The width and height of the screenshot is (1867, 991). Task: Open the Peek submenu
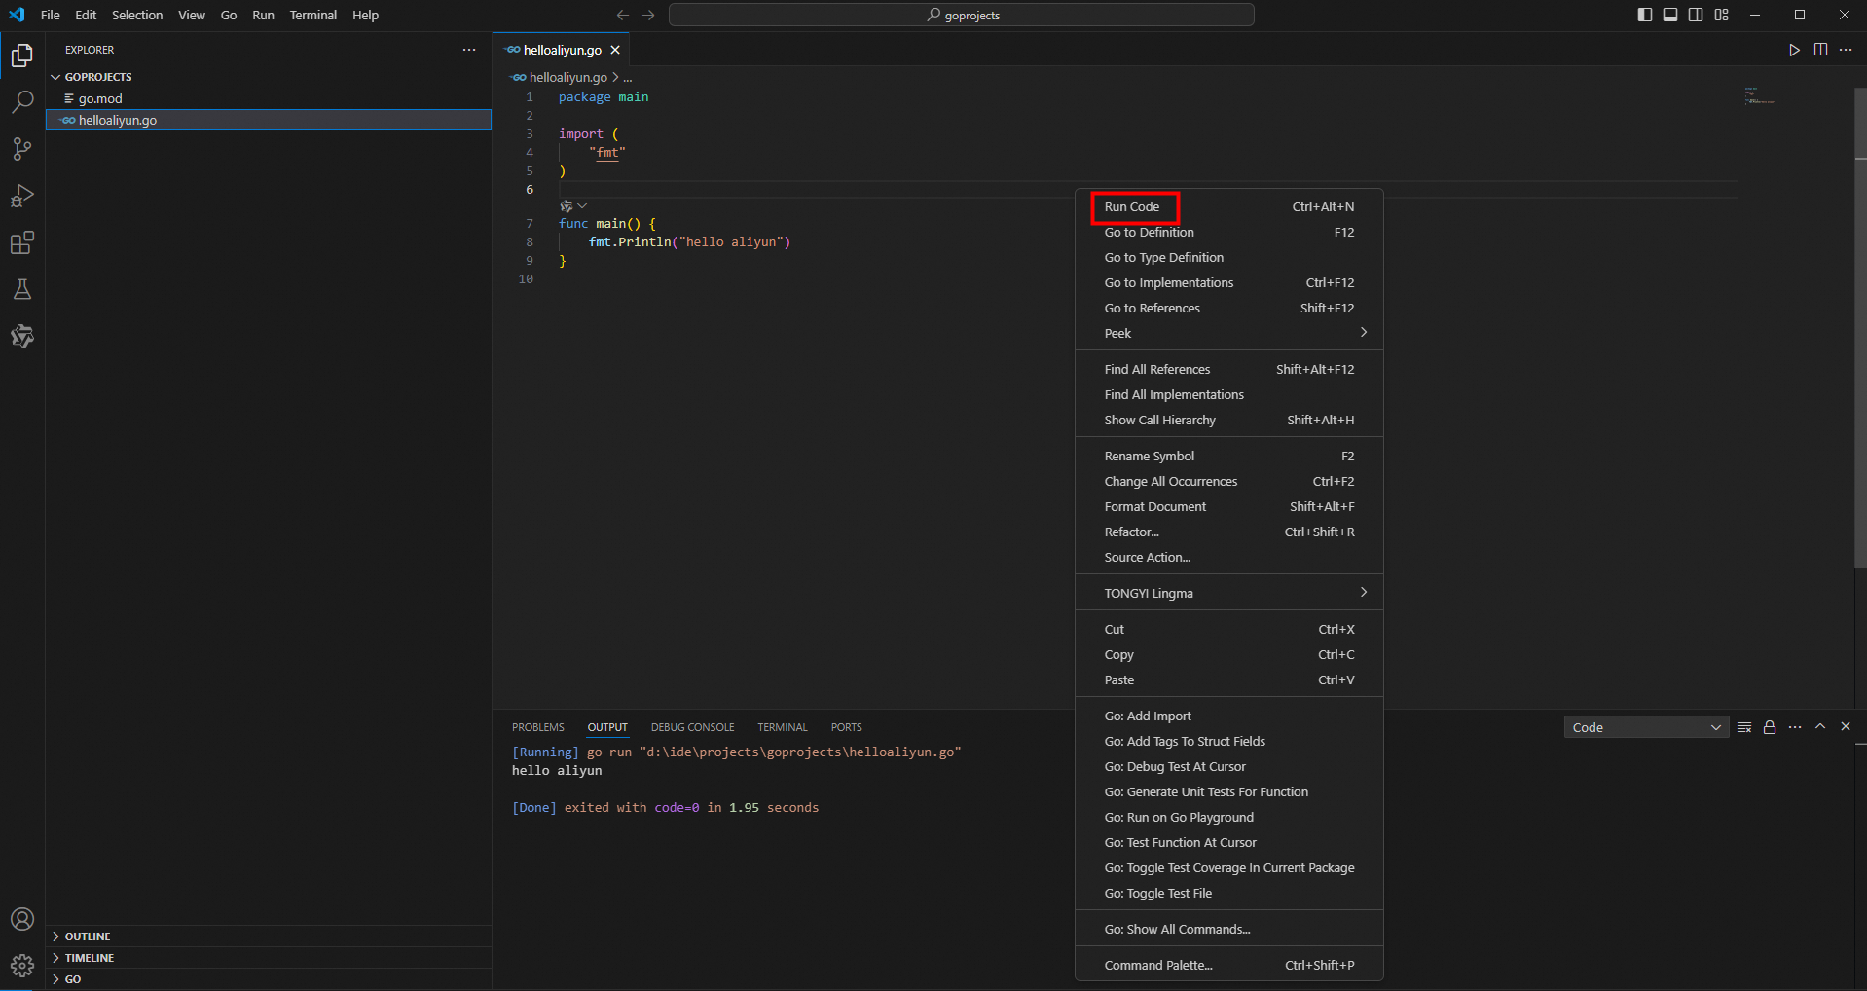pyautogui.click(x=1229, y=333)
